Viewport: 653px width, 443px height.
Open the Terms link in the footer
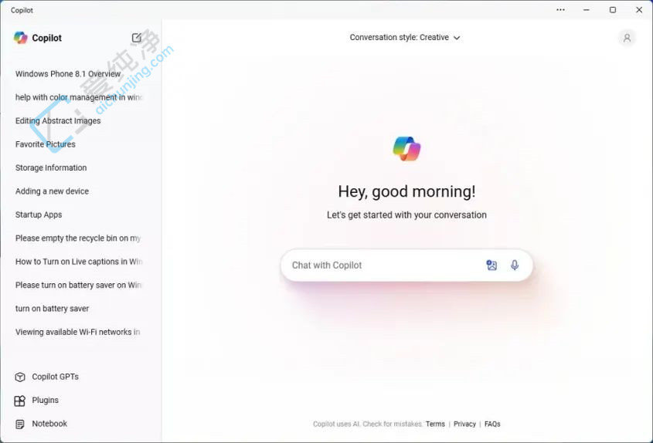(435, 424)
